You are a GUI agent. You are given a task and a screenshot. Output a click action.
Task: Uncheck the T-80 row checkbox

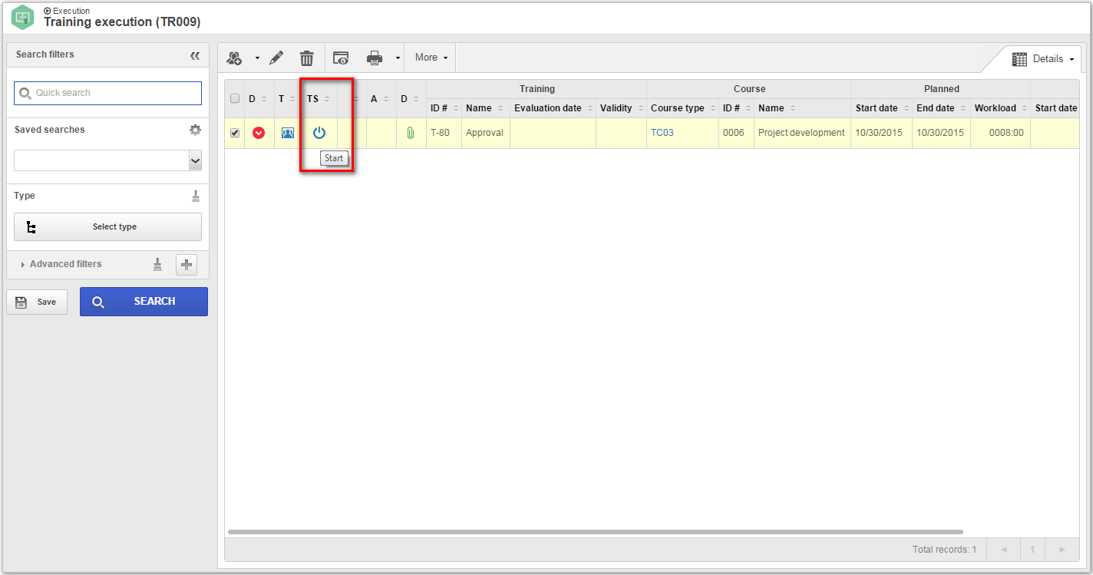[x=235, y=133]
